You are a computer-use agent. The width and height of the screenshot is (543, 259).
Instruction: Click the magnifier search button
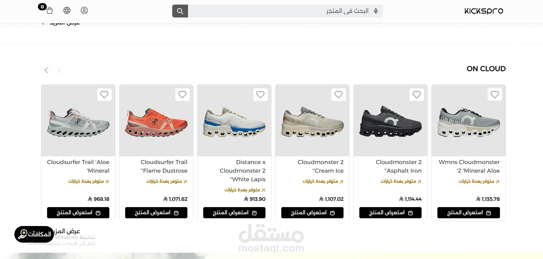tap(180, 11)
